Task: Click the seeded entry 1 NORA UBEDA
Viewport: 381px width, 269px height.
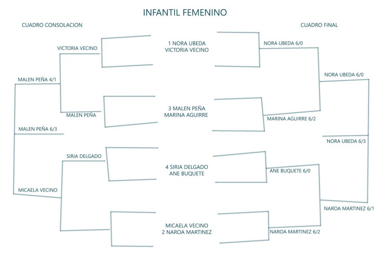Action: (187, 43)
